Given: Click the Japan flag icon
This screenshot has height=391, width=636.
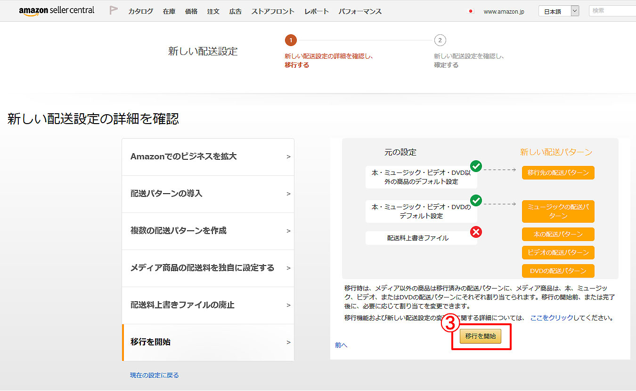Looking at the screenshot, I should coord(471,11).
